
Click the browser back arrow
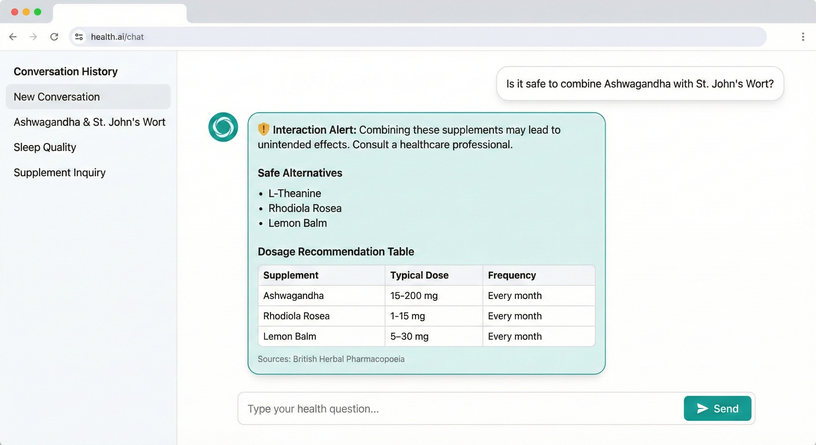coord(13,37)
